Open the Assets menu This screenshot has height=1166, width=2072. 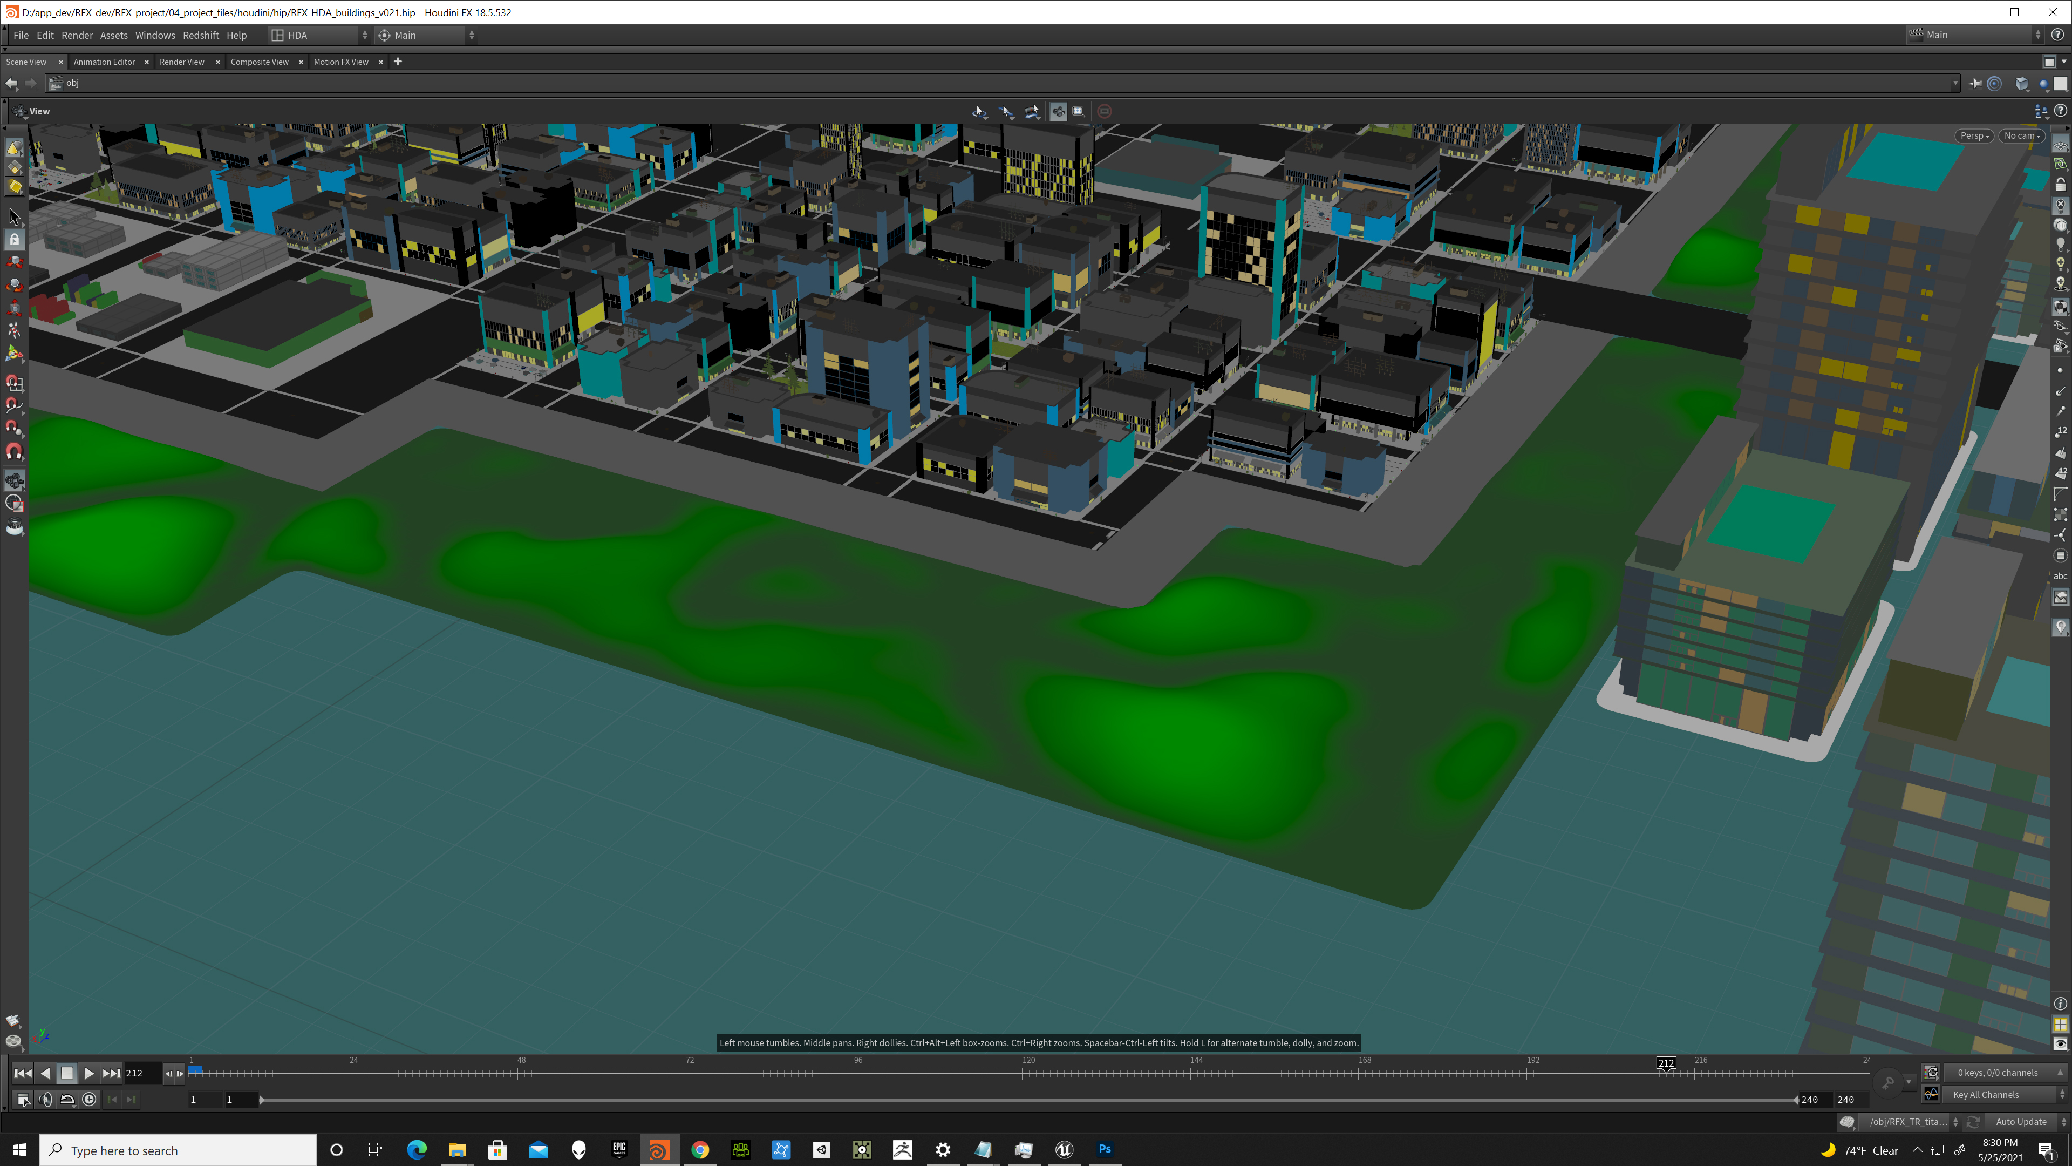113,36
